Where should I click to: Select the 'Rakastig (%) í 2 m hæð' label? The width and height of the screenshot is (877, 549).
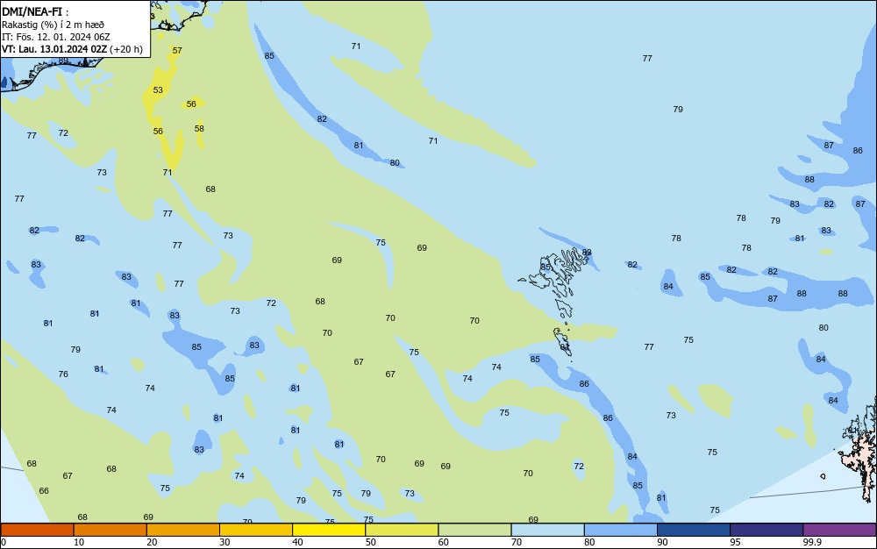(x=53, y=25)
